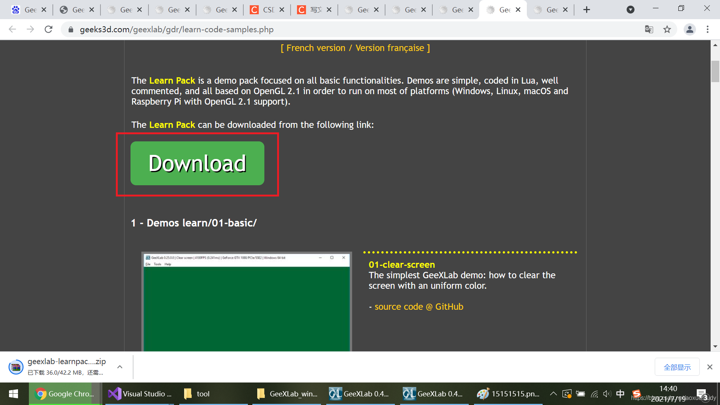
Task: Click the volume speaker tray icon
Action: pos(607,394)
